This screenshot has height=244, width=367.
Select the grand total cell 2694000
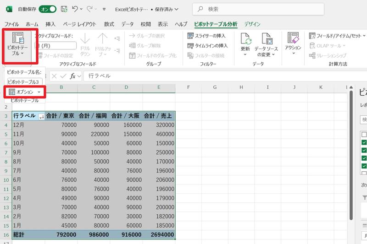159,235
